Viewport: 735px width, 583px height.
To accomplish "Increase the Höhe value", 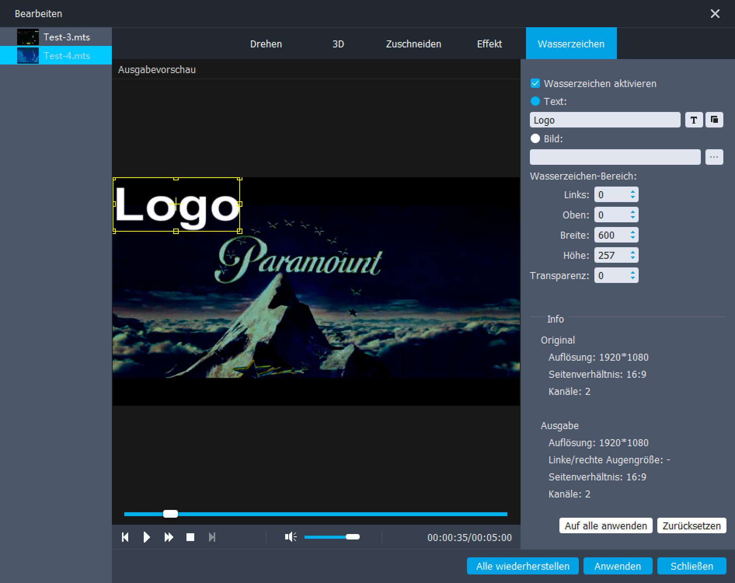I will 633,252.
